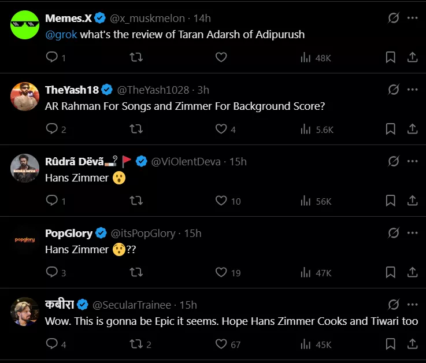Click the @grok mention link

(61, 34)
